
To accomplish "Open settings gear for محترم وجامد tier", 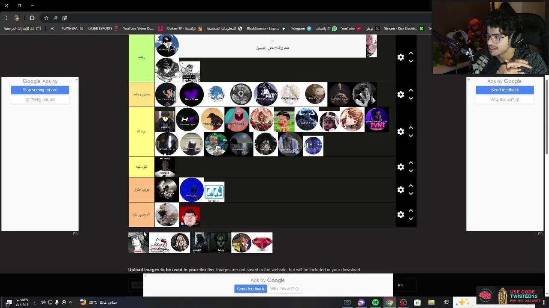I will click(401, 95).
